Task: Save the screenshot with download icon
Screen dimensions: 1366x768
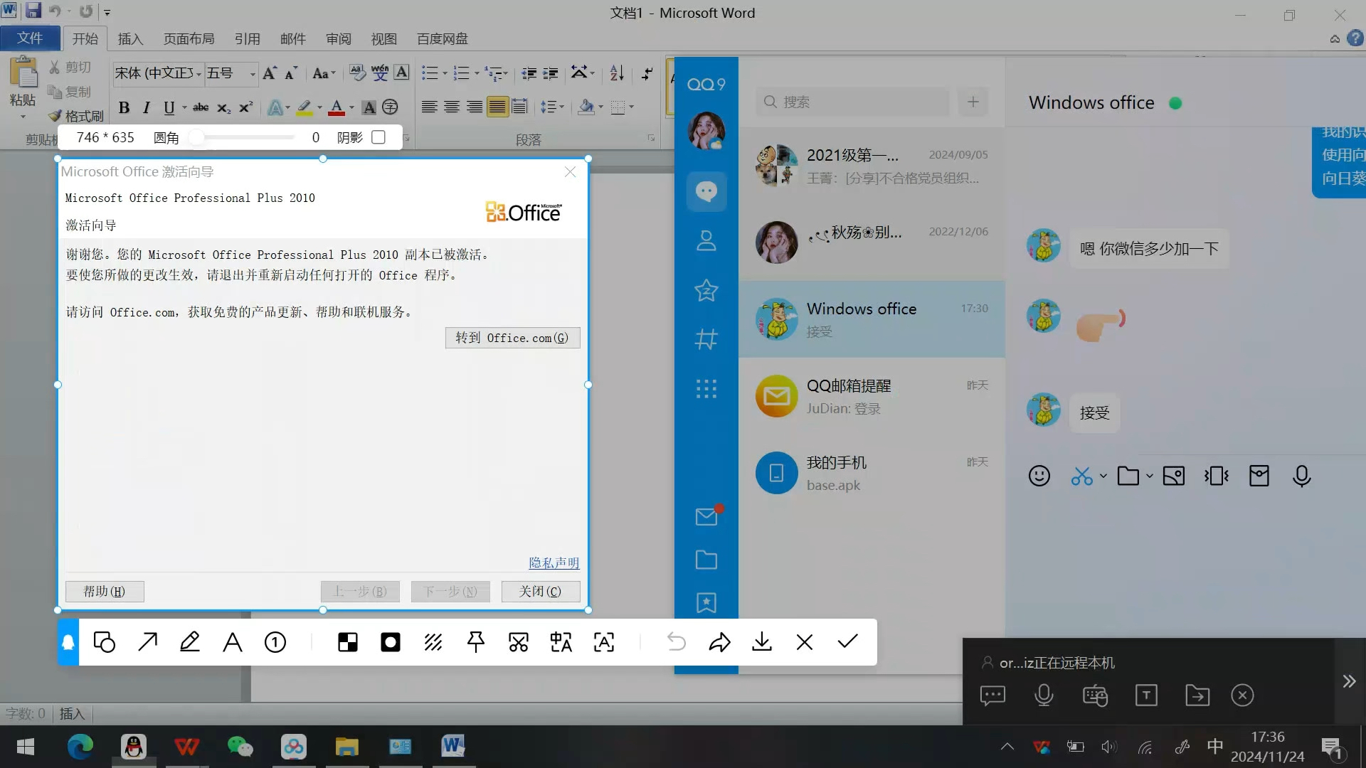Action: coord(762,642)
